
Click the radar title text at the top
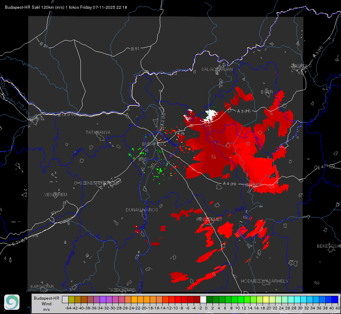tap(66, 7)
